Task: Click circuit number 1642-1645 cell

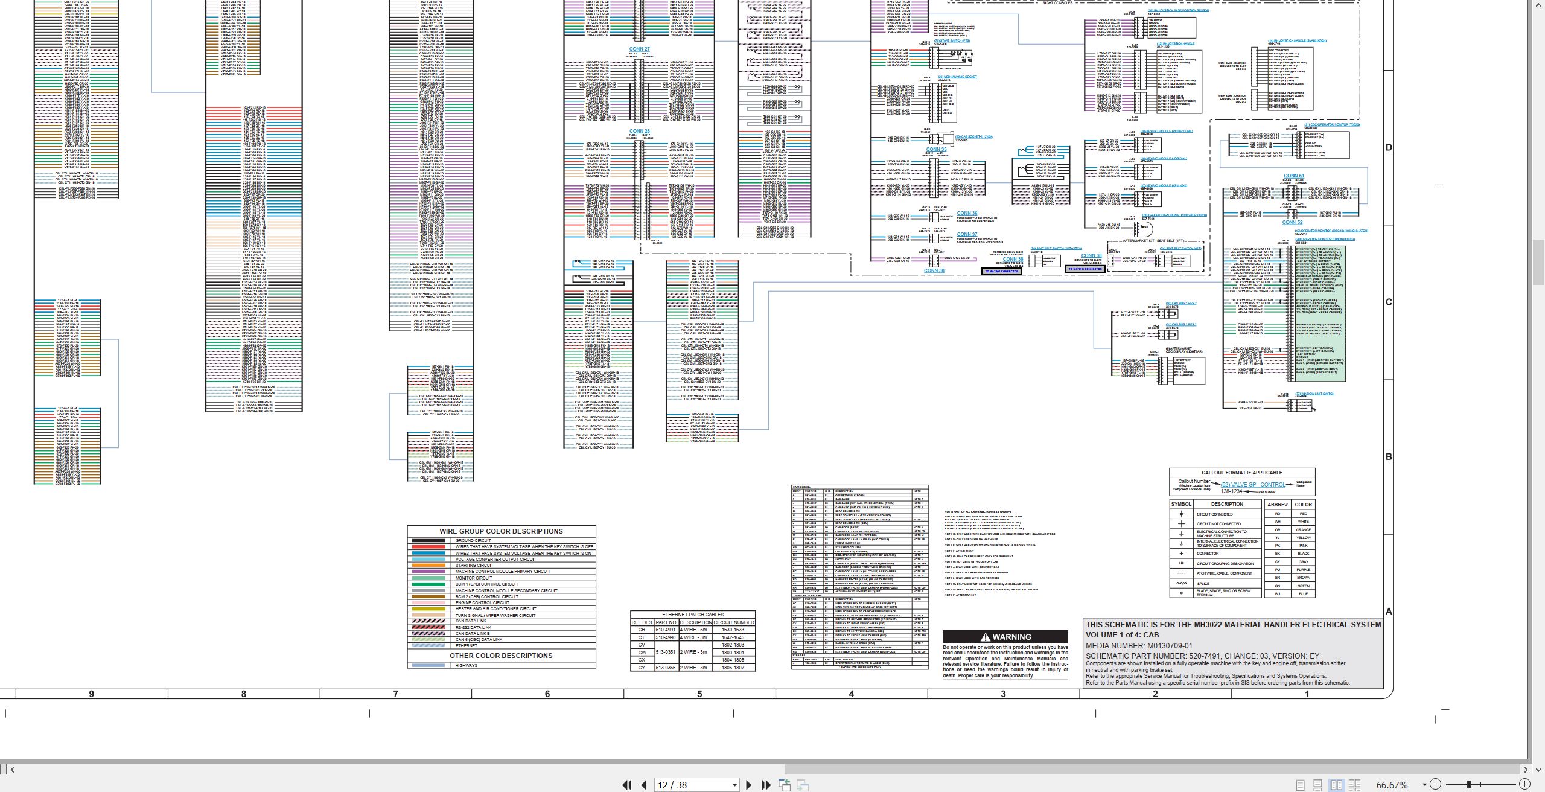Action: pyautogui.click(x=734, y=637)
